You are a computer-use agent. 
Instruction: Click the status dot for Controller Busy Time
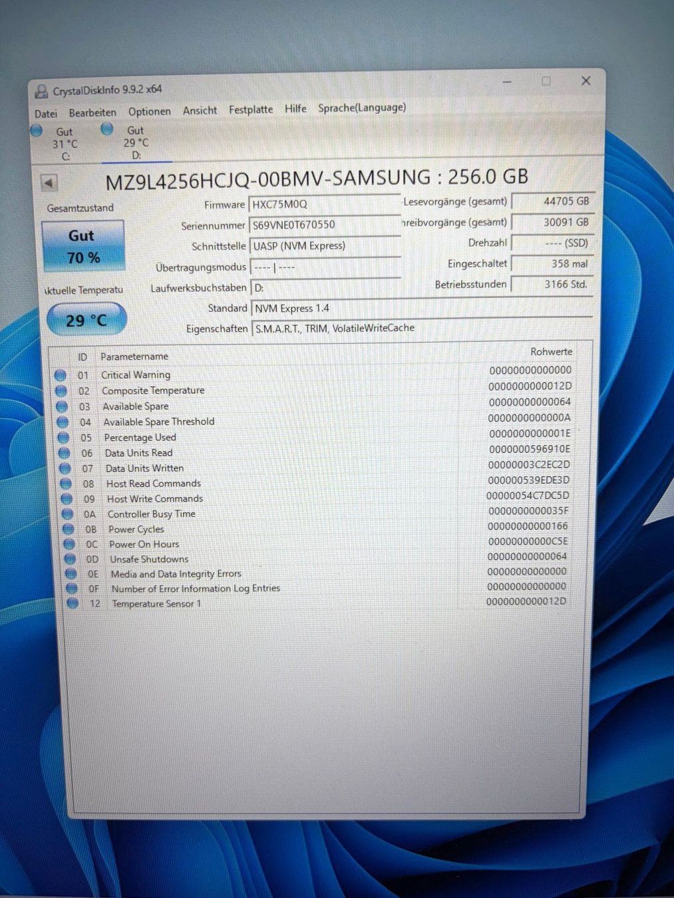click(x=67, y=514)
